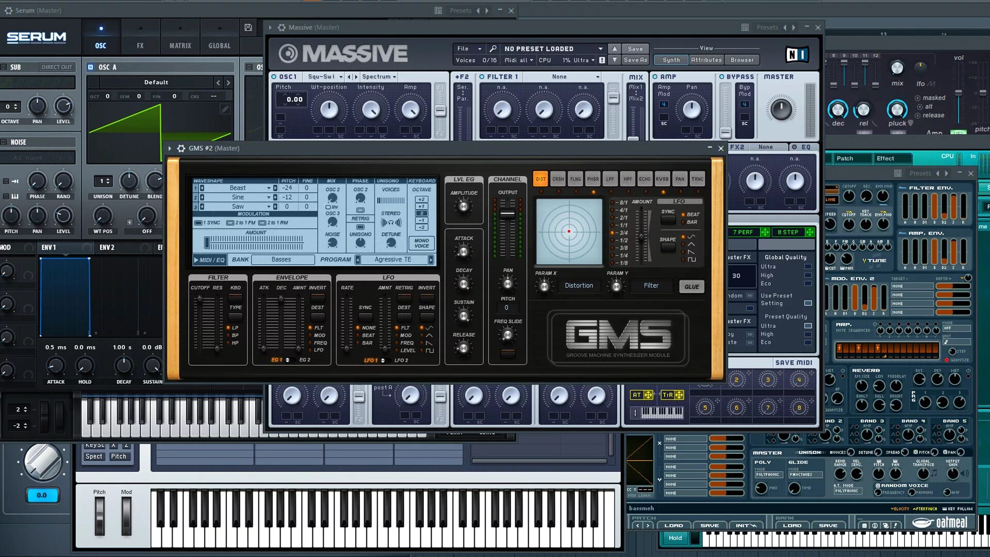Click the MIDI / EQ button
Viewport: 990px width, 557px height.
[209, 260]
